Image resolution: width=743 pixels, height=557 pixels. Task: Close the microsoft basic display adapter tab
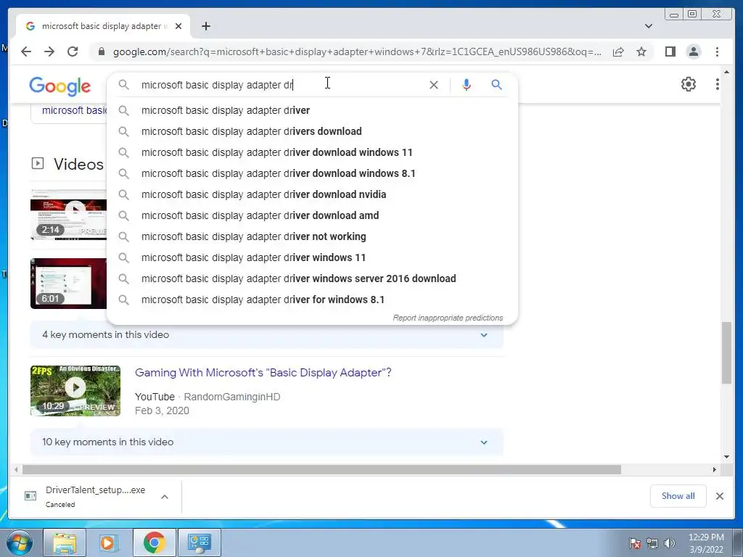pos(178,26)
